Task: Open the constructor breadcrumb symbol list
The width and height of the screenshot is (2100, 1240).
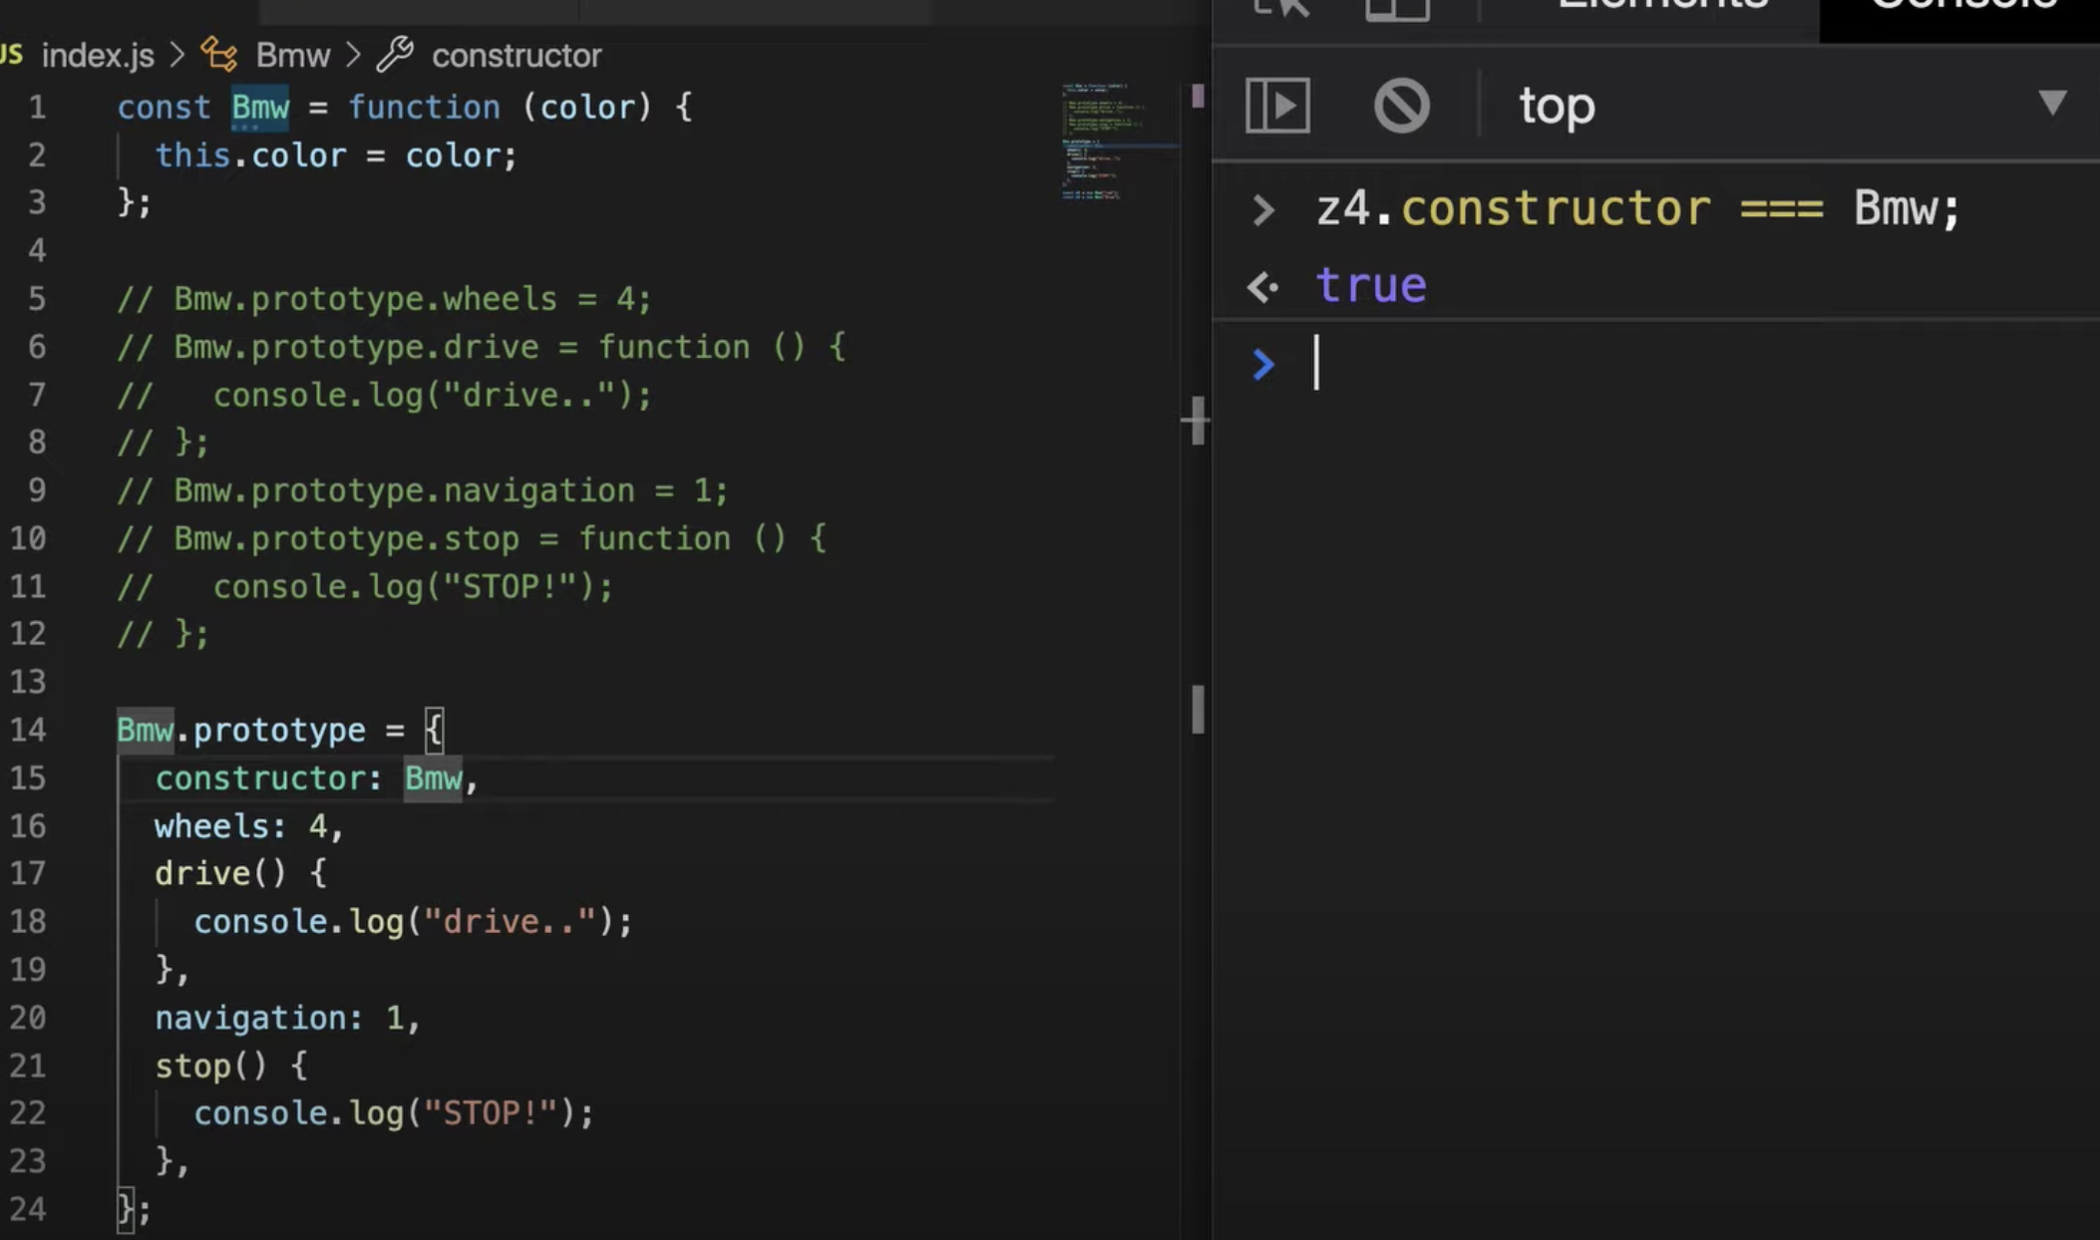Action: [516, 55]
